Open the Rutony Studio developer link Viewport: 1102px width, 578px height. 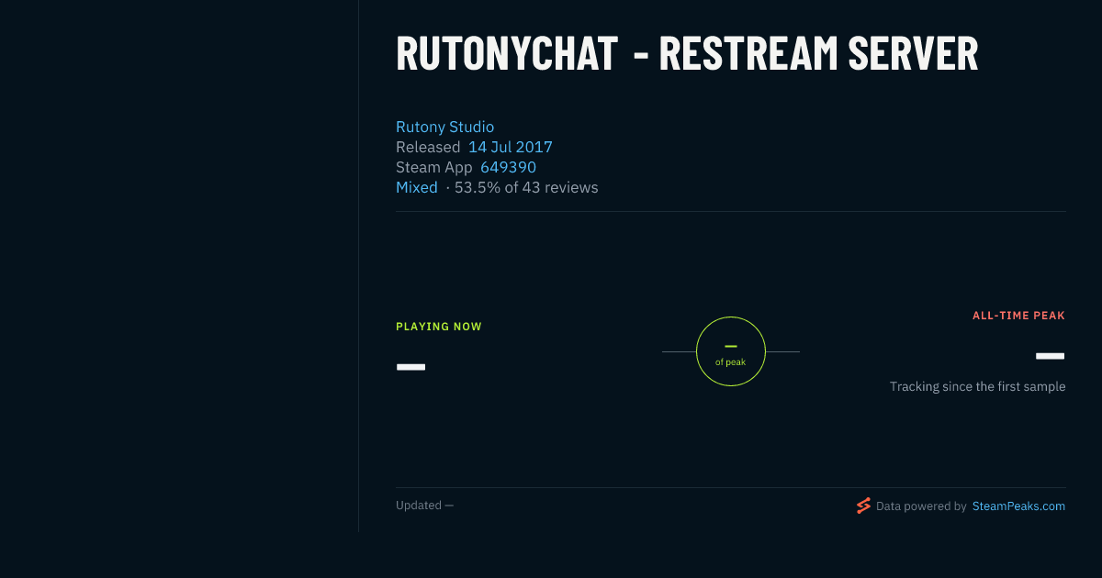click(x=444, y=127)
